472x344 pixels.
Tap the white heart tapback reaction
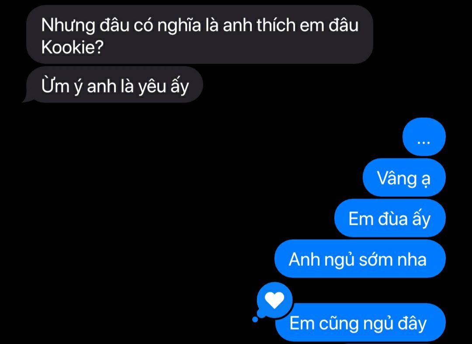click(274, 300)
